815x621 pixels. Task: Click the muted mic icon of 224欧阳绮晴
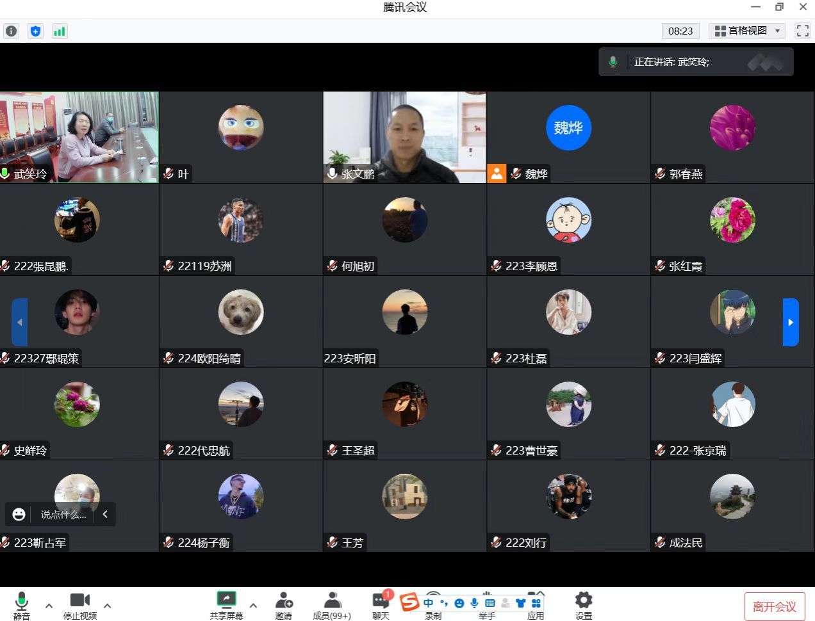[x=169, y=358]
